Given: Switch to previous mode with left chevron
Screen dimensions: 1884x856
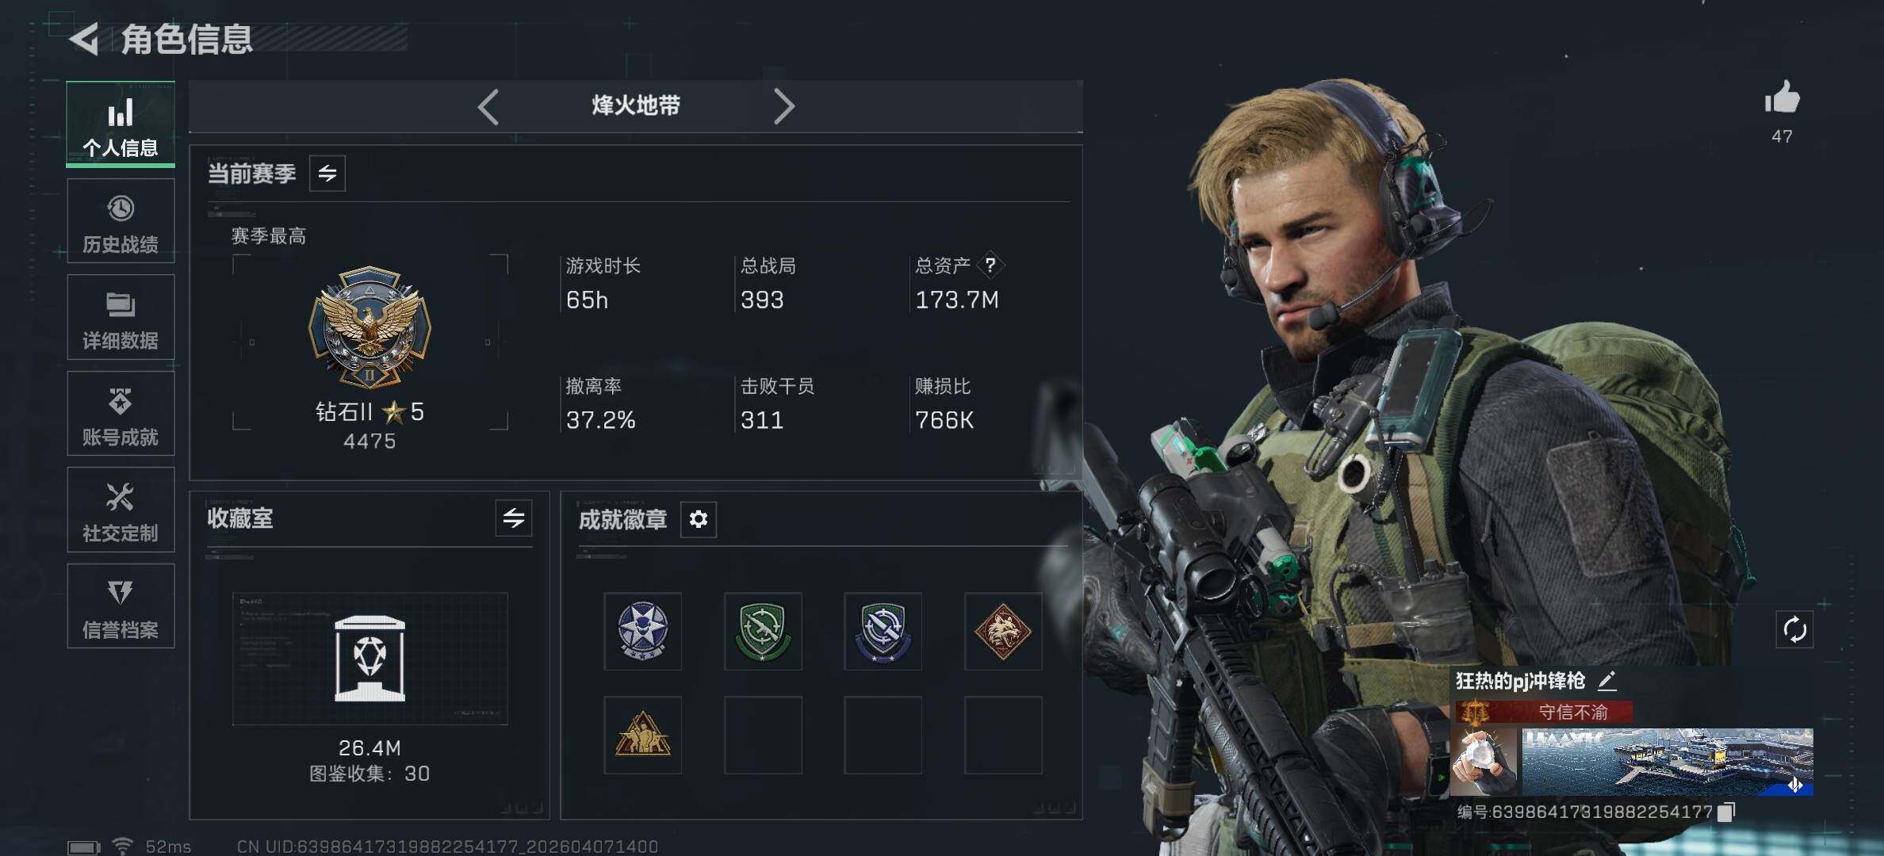Looking at the screenshot, I should click(x=488, y=106).
